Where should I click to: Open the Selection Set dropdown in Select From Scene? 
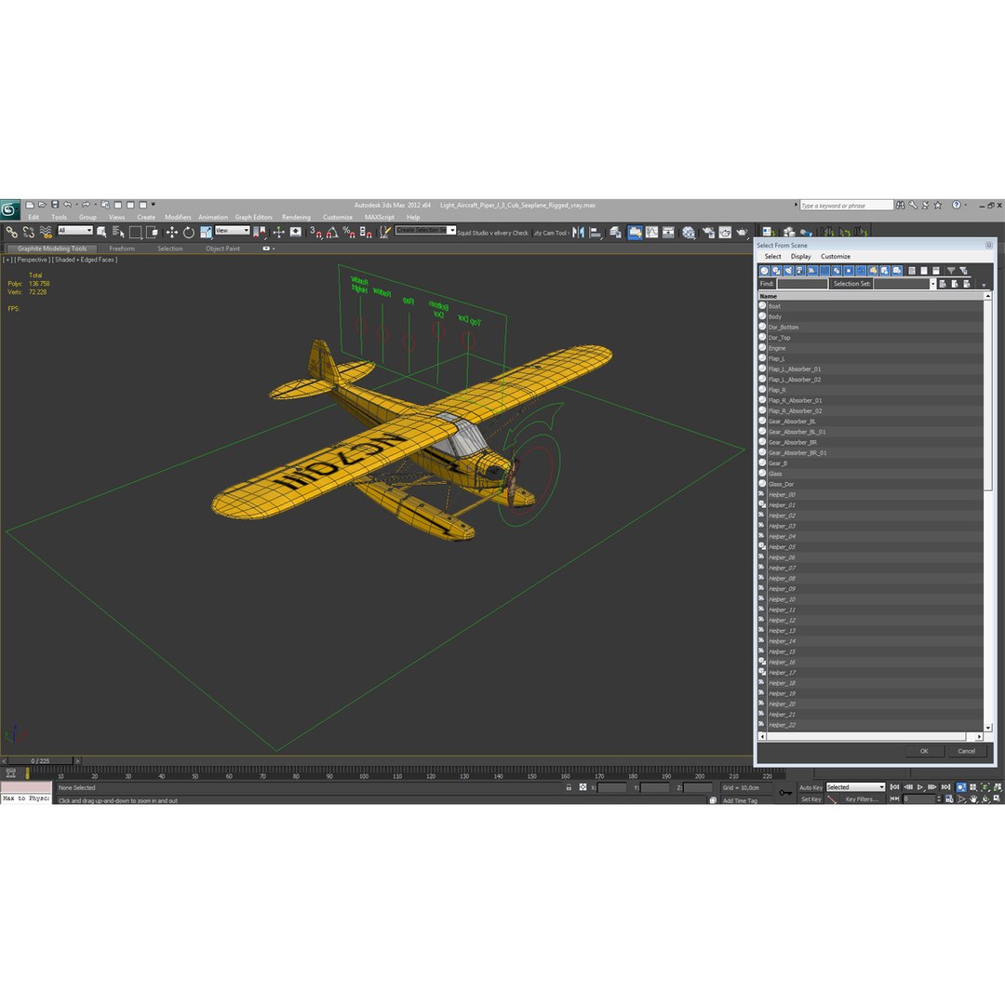pos(931,284)
